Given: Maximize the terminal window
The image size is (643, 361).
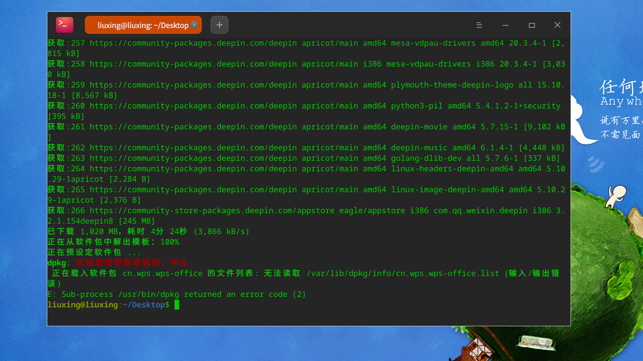Looking at the screenshot, I should click(532, 25).
